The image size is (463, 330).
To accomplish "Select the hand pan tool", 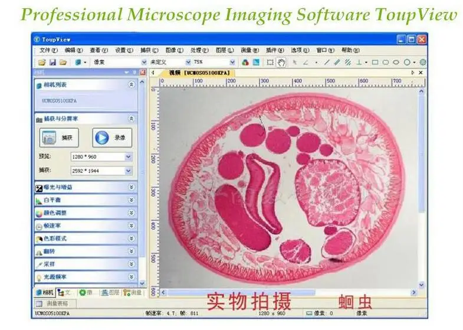I will 281,63.
